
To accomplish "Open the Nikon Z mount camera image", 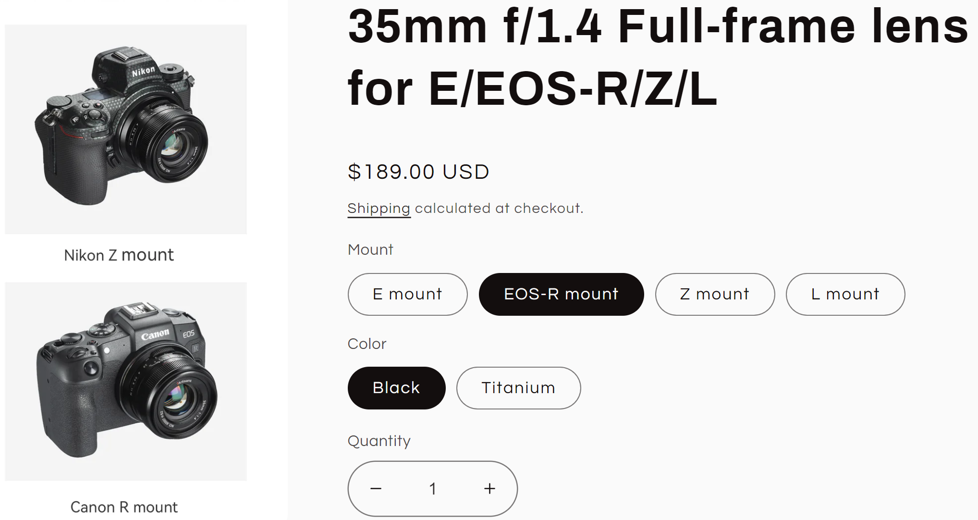I will coord(126,129).
